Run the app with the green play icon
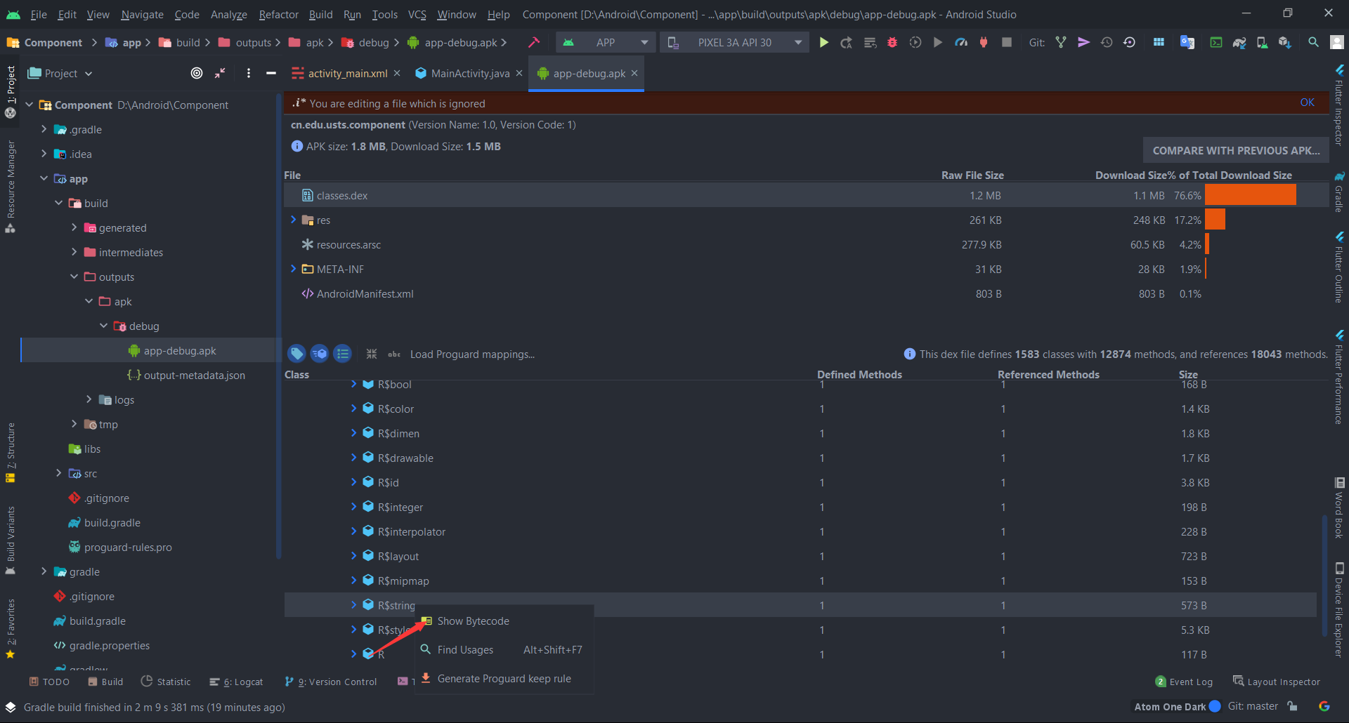This screenshot has height=723, width=1349. pos(823,42)
